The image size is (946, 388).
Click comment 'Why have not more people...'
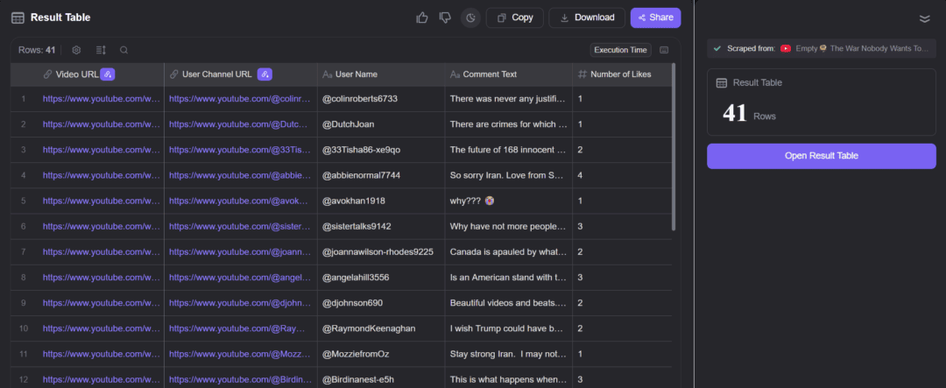tap(509, 226)
